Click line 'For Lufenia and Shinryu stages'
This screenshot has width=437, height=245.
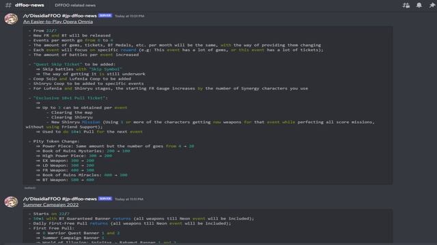(x=169, y=88)
